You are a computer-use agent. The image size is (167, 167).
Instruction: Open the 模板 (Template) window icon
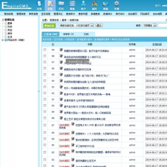(x=72, y=6)
